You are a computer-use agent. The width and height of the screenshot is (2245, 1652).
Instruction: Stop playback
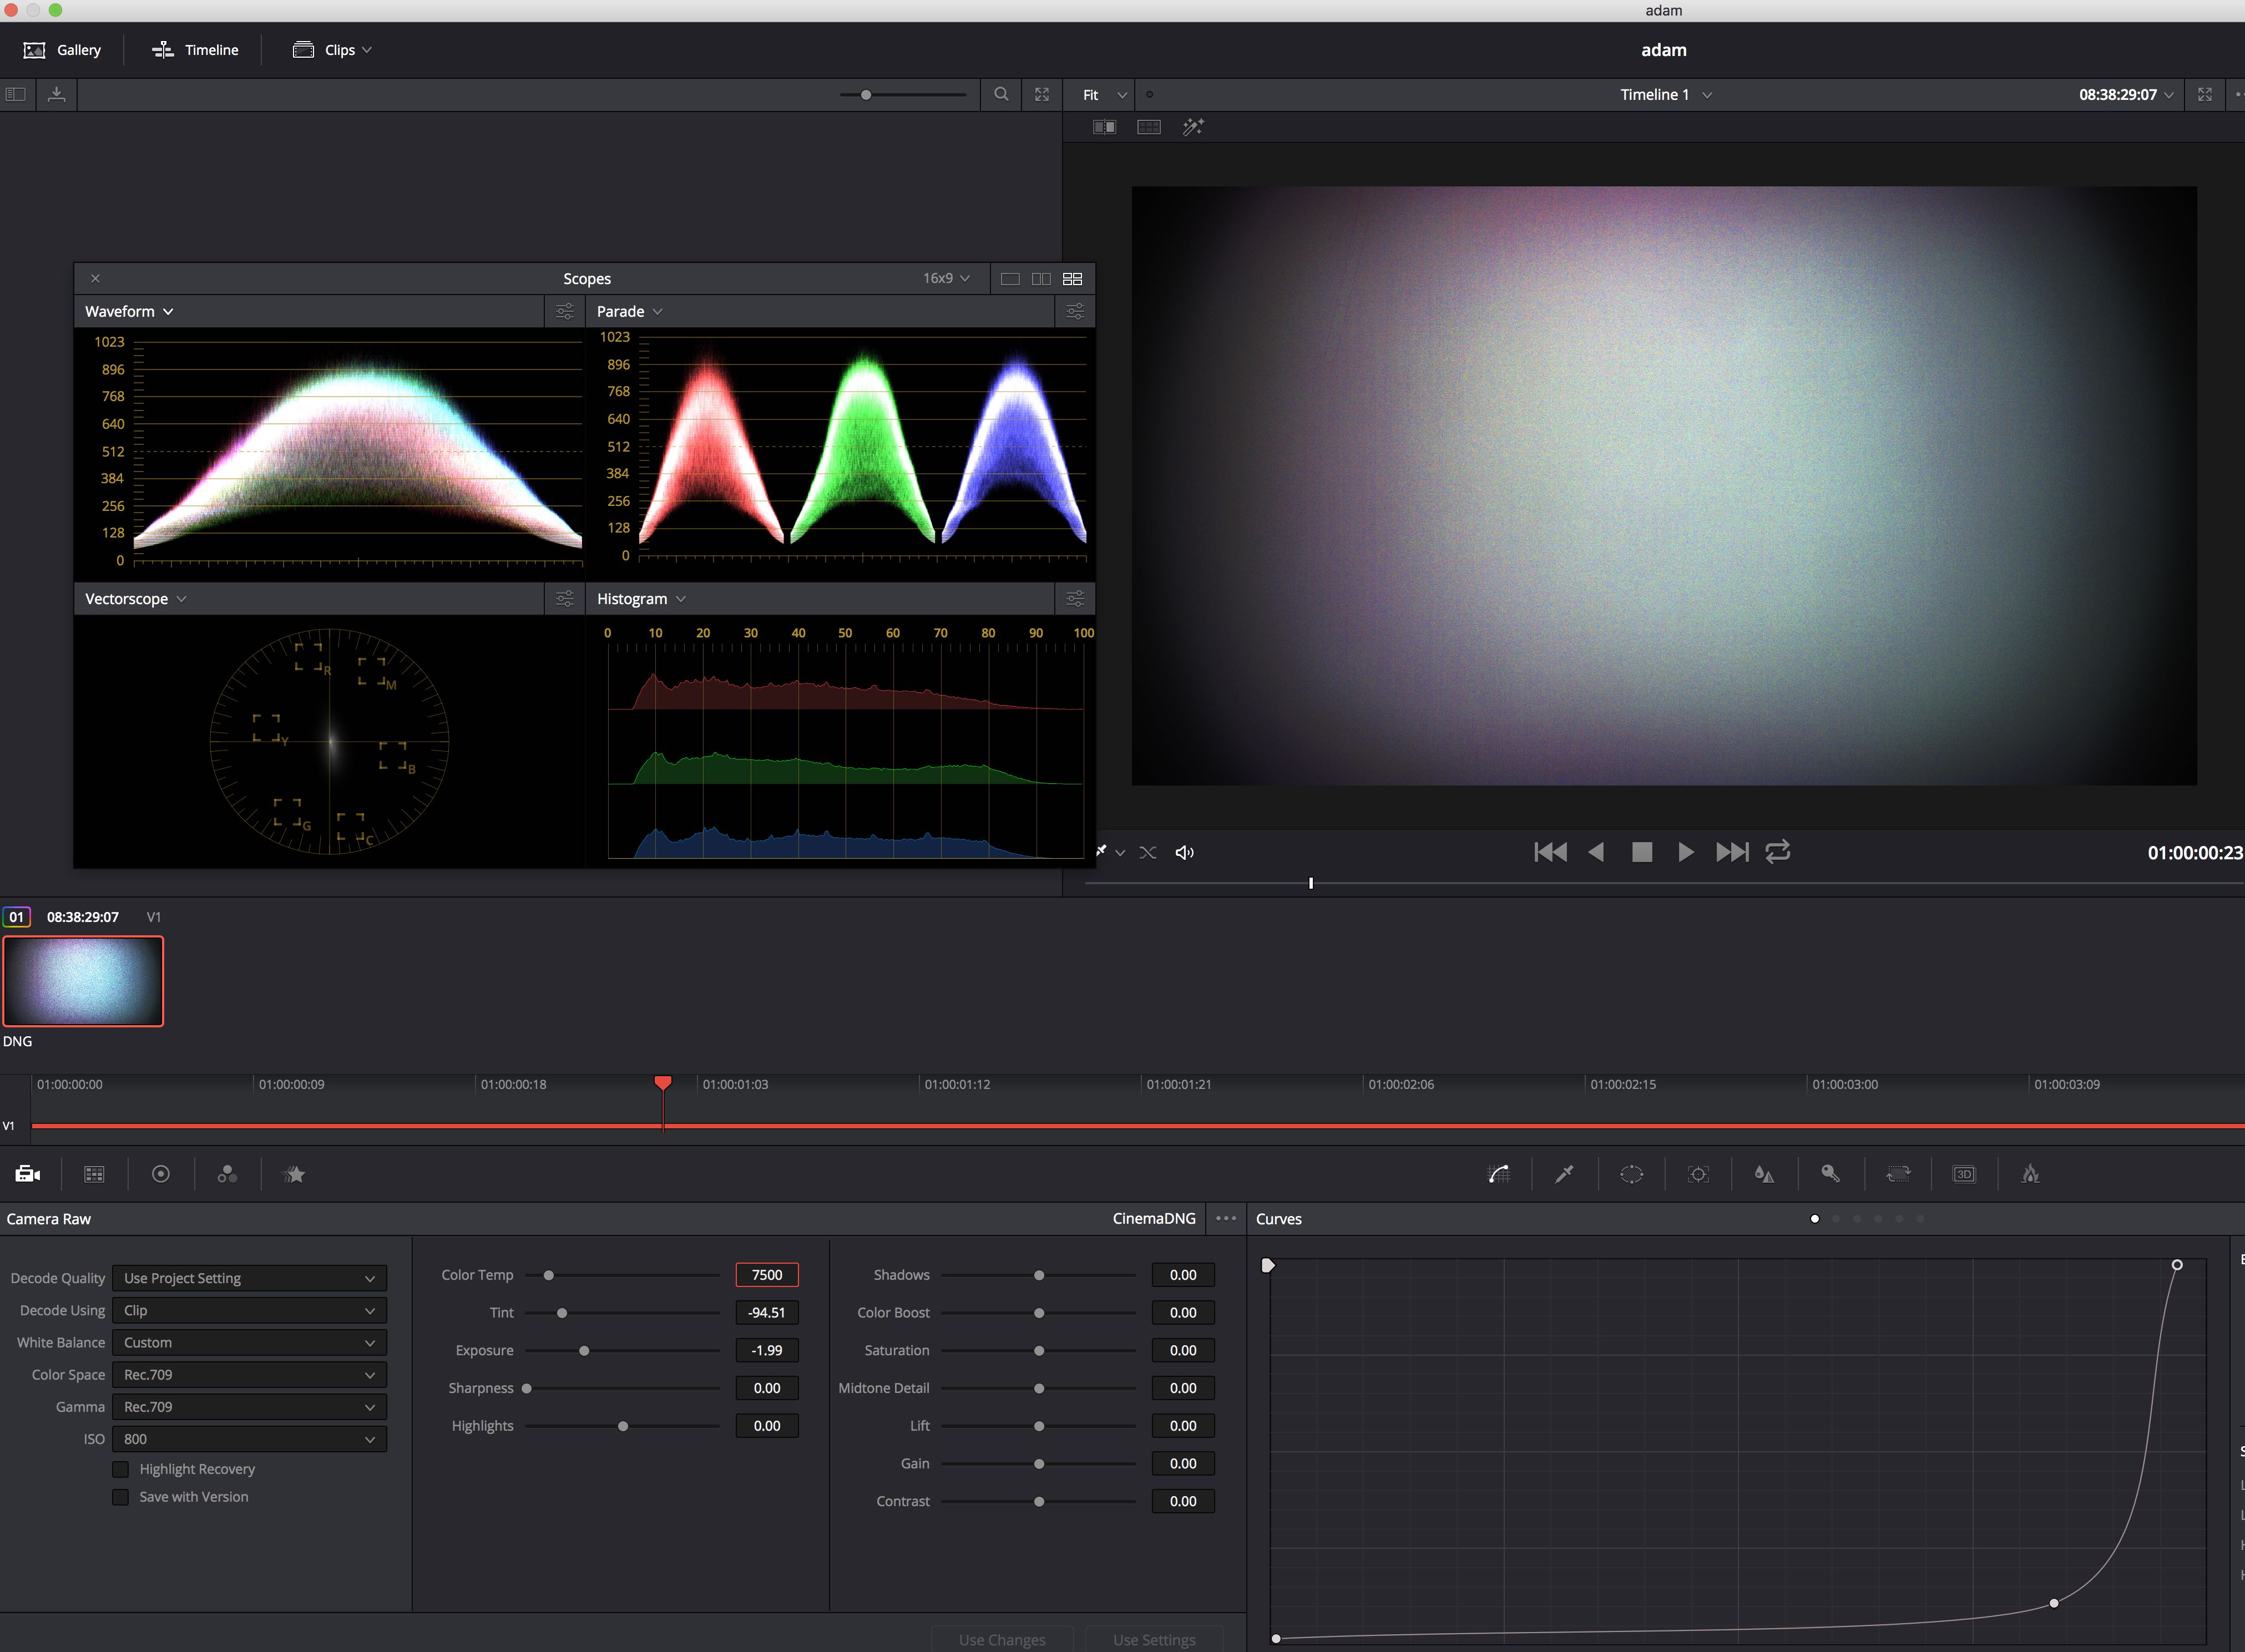click(1642, 852)
